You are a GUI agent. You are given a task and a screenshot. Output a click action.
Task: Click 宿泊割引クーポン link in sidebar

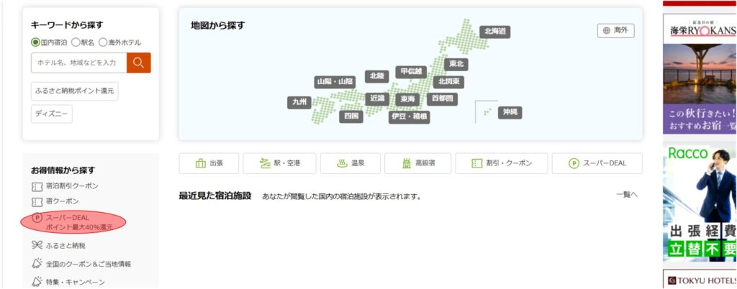click(72, 185)
